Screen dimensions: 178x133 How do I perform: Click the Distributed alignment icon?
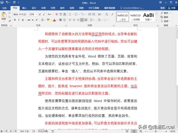(x=86, y=20)
